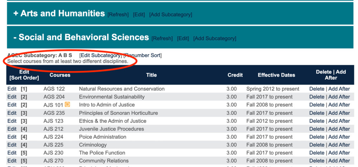The height and width of the screenshot is (167, 358).
Task: Refresh the Arts and Humanities category
Action: 118,15
